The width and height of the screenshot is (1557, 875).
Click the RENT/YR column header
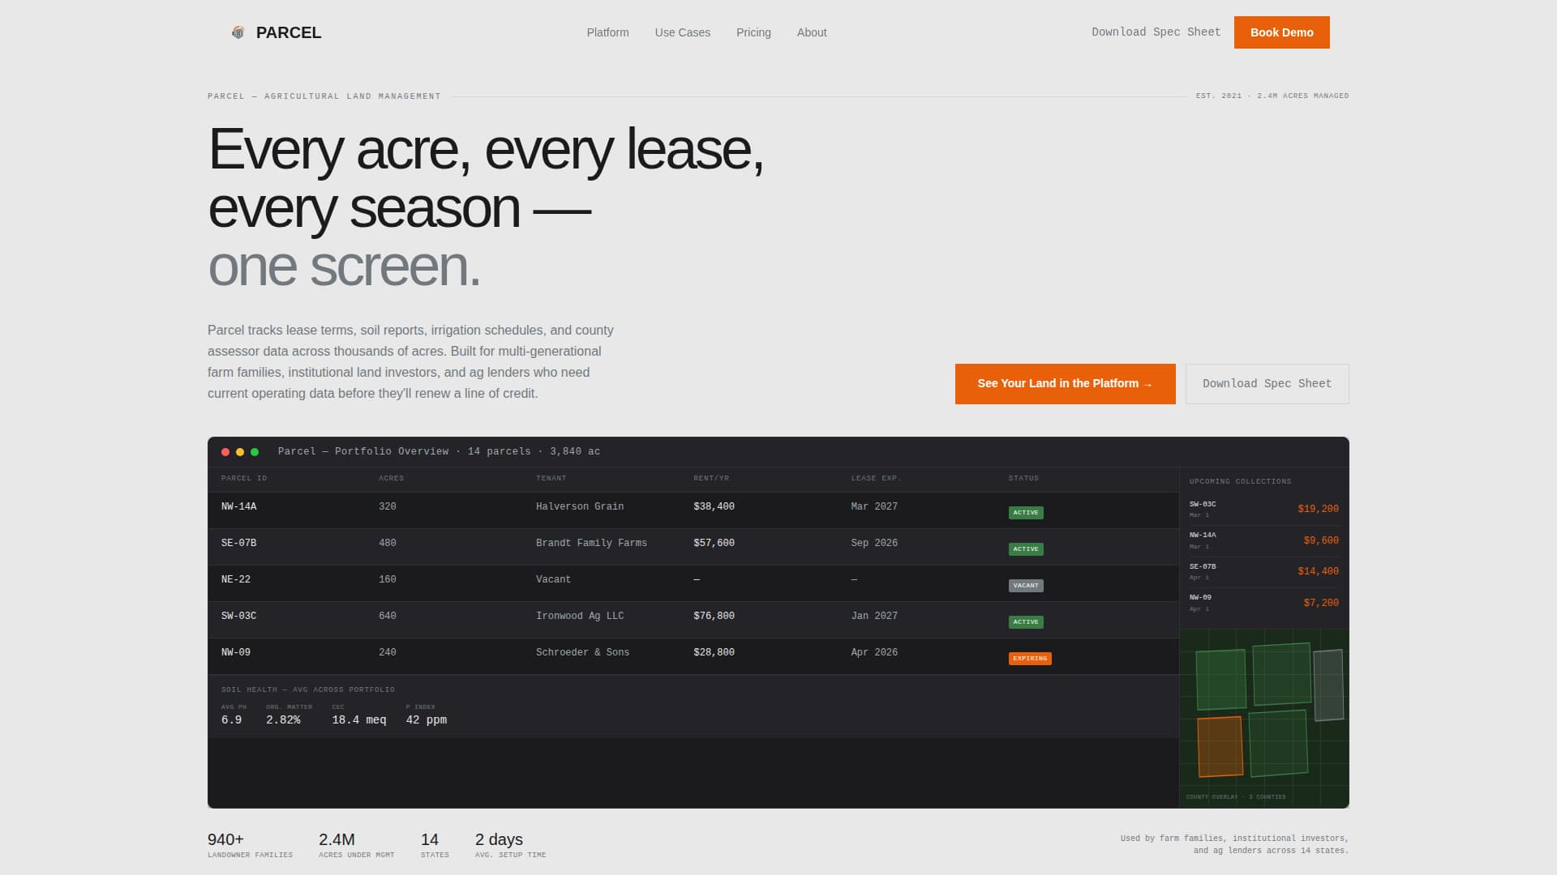711,478
